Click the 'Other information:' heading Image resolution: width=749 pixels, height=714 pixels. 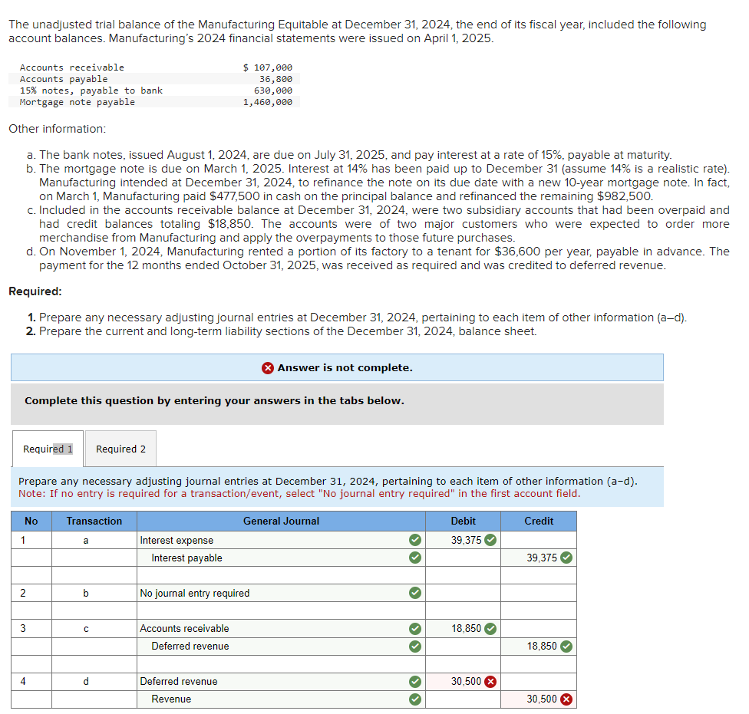click(58, 129)
